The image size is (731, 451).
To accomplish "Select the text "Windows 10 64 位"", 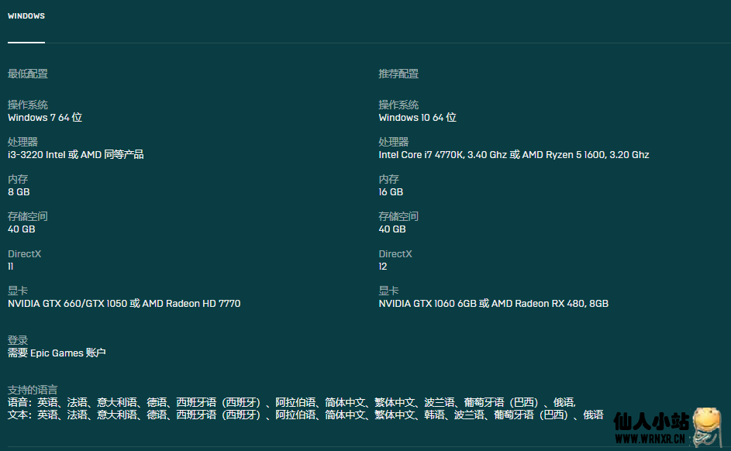I will [417, 118].
